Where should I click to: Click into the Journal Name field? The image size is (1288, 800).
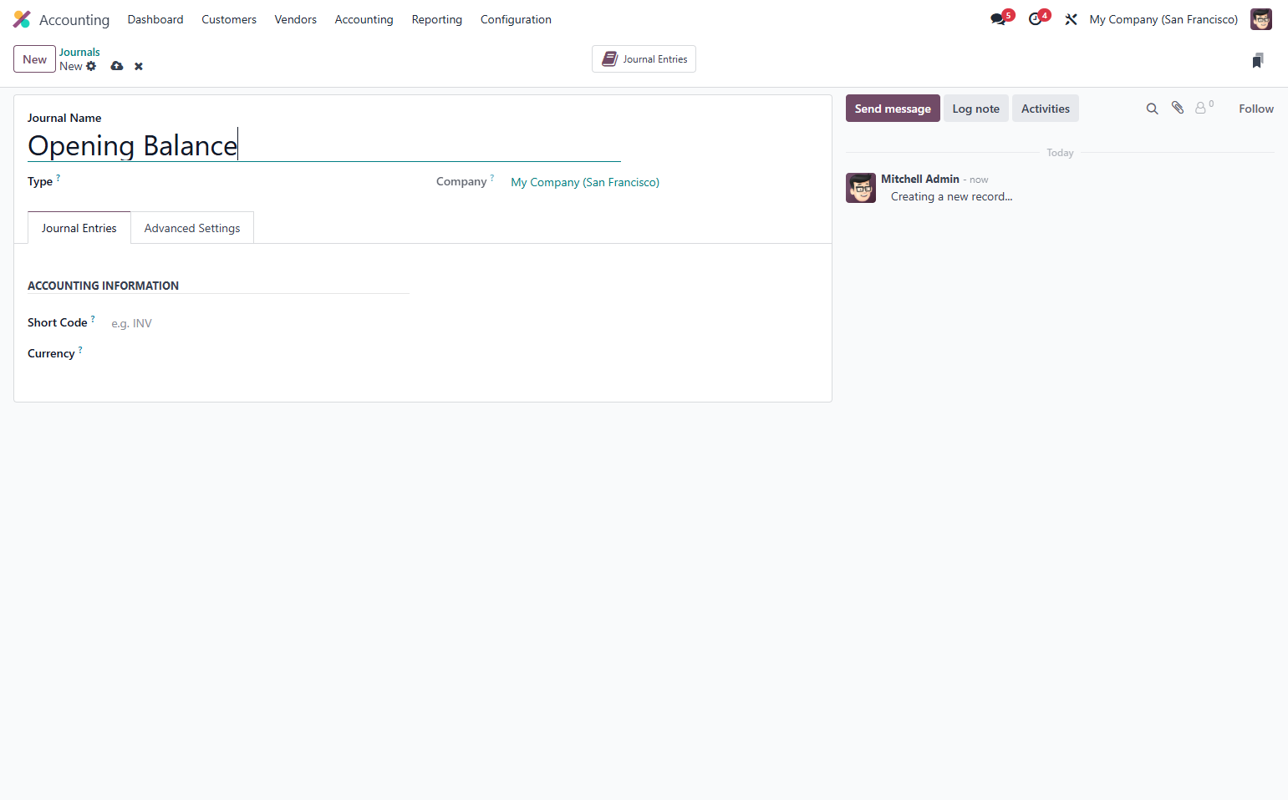324,145
